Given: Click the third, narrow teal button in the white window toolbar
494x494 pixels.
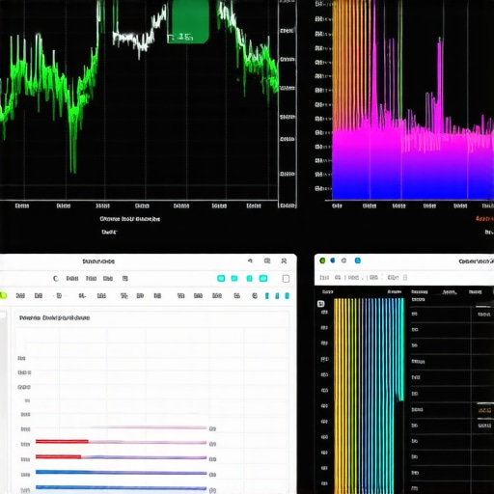Looking at the screenshot, I should coord(249,279).
